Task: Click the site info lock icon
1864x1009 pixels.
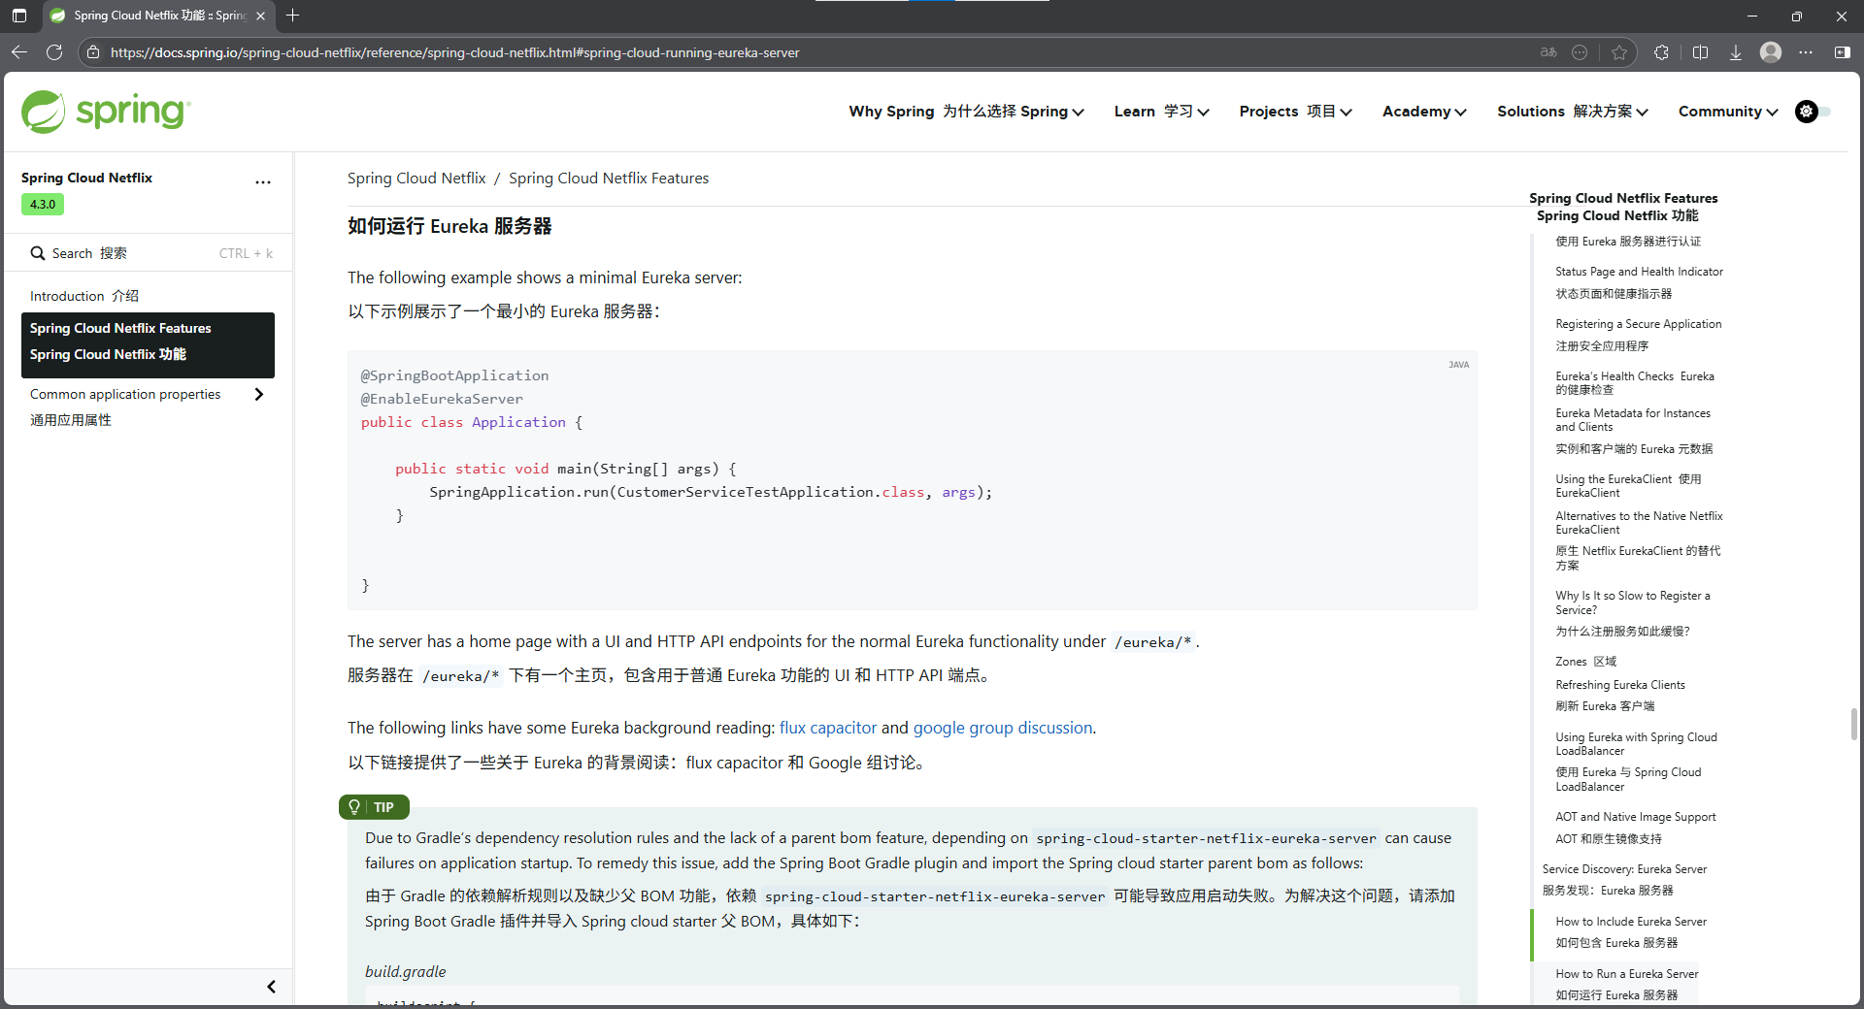Action: 93,52
